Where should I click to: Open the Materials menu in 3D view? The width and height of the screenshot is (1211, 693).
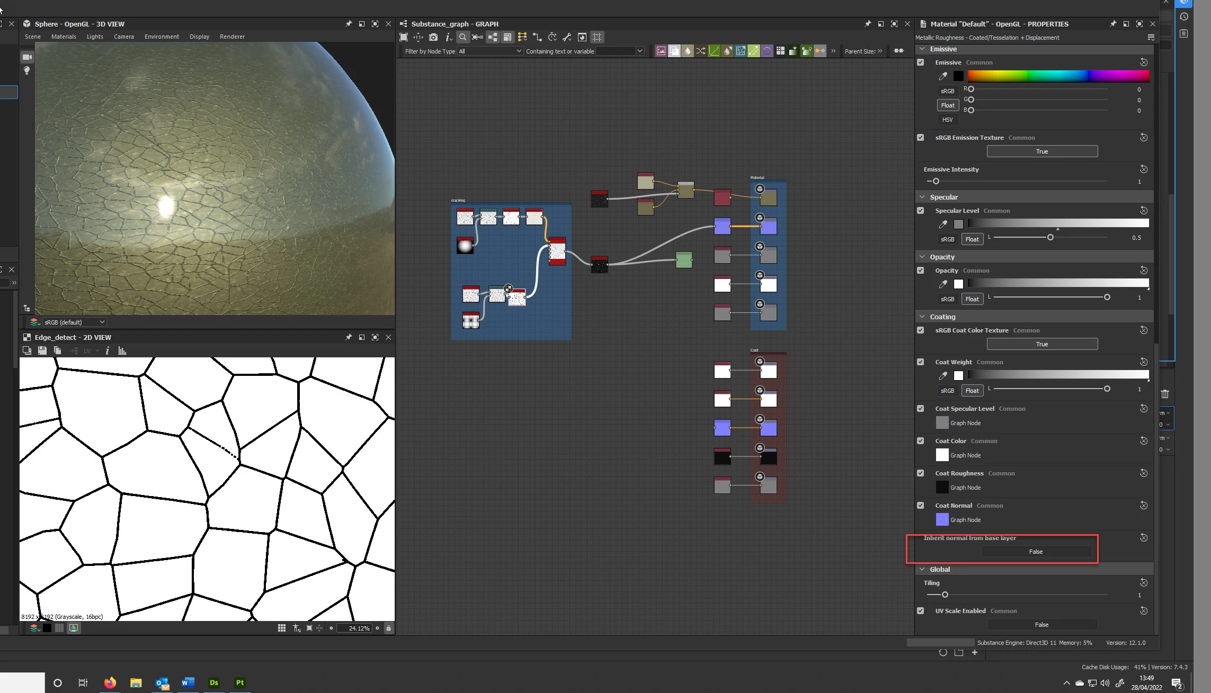tap(64, 37)
